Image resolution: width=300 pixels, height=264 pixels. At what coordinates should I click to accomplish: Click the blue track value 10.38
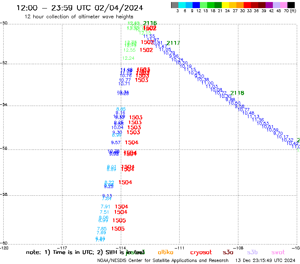click(203, 79)
